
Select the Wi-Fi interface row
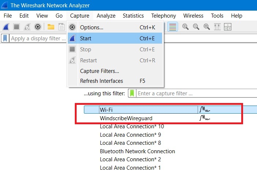click(170, 110)
